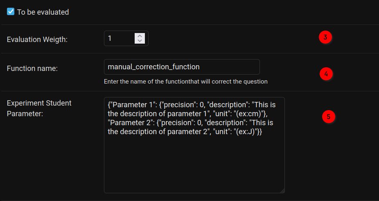Click the first "precision" key in JSON text
This screenshot has width=379, height=201.
(178, 105)
